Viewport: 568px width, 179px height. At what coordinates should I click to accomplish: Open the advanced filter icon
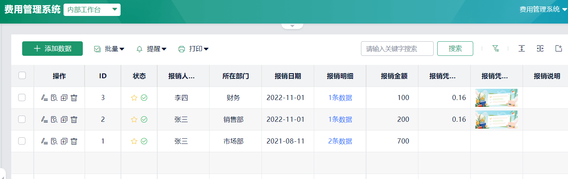(495, 49)
